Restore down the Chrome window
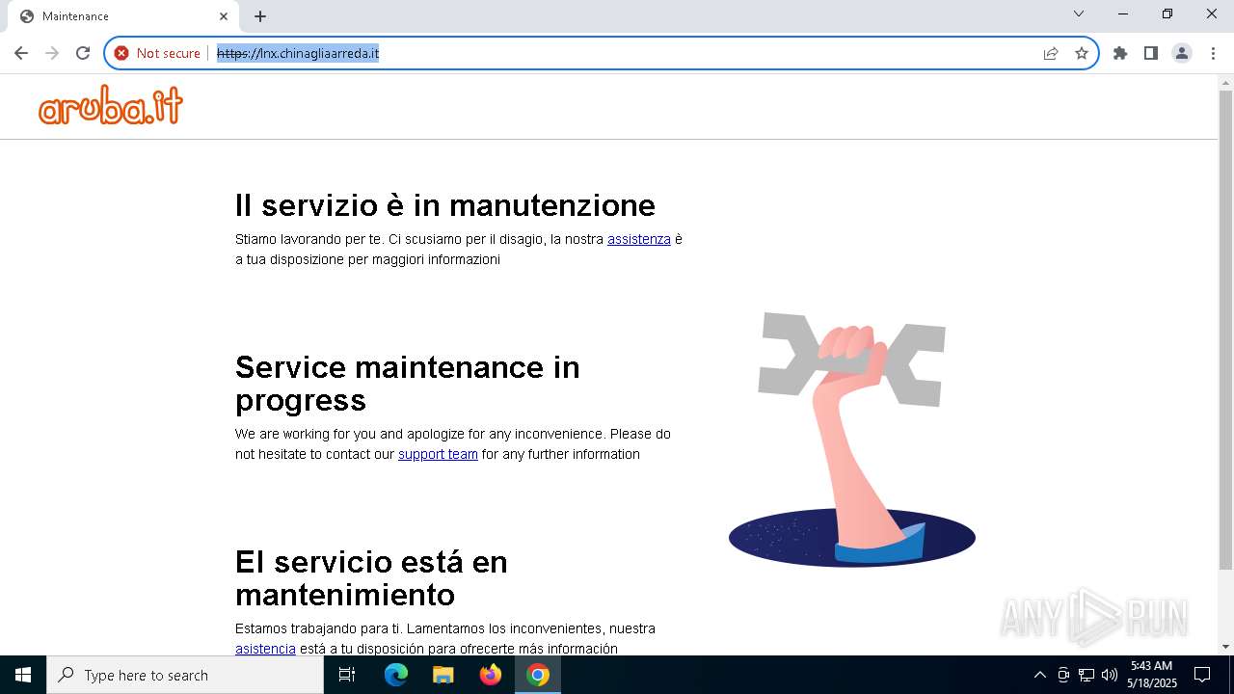The image size is (1234, 694). click(x=1167, y=13)
